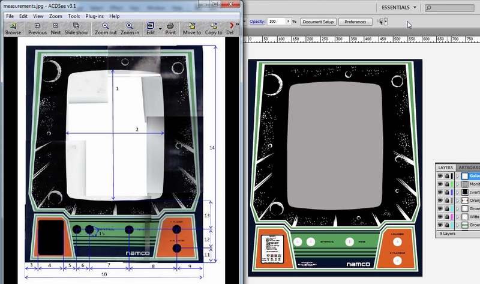Click the Document Setup button

(x=318, y=22)
